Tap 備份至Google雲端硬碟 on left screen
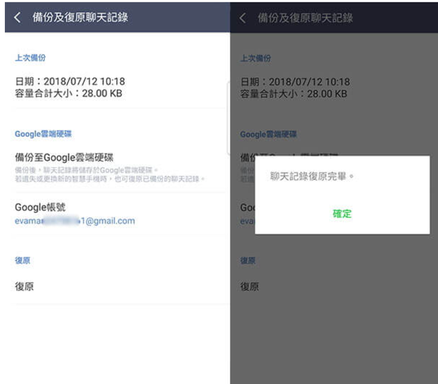Image resolution: width=438 pixels, height=384 pixels. pyautogui.click(x=64, y=157)
